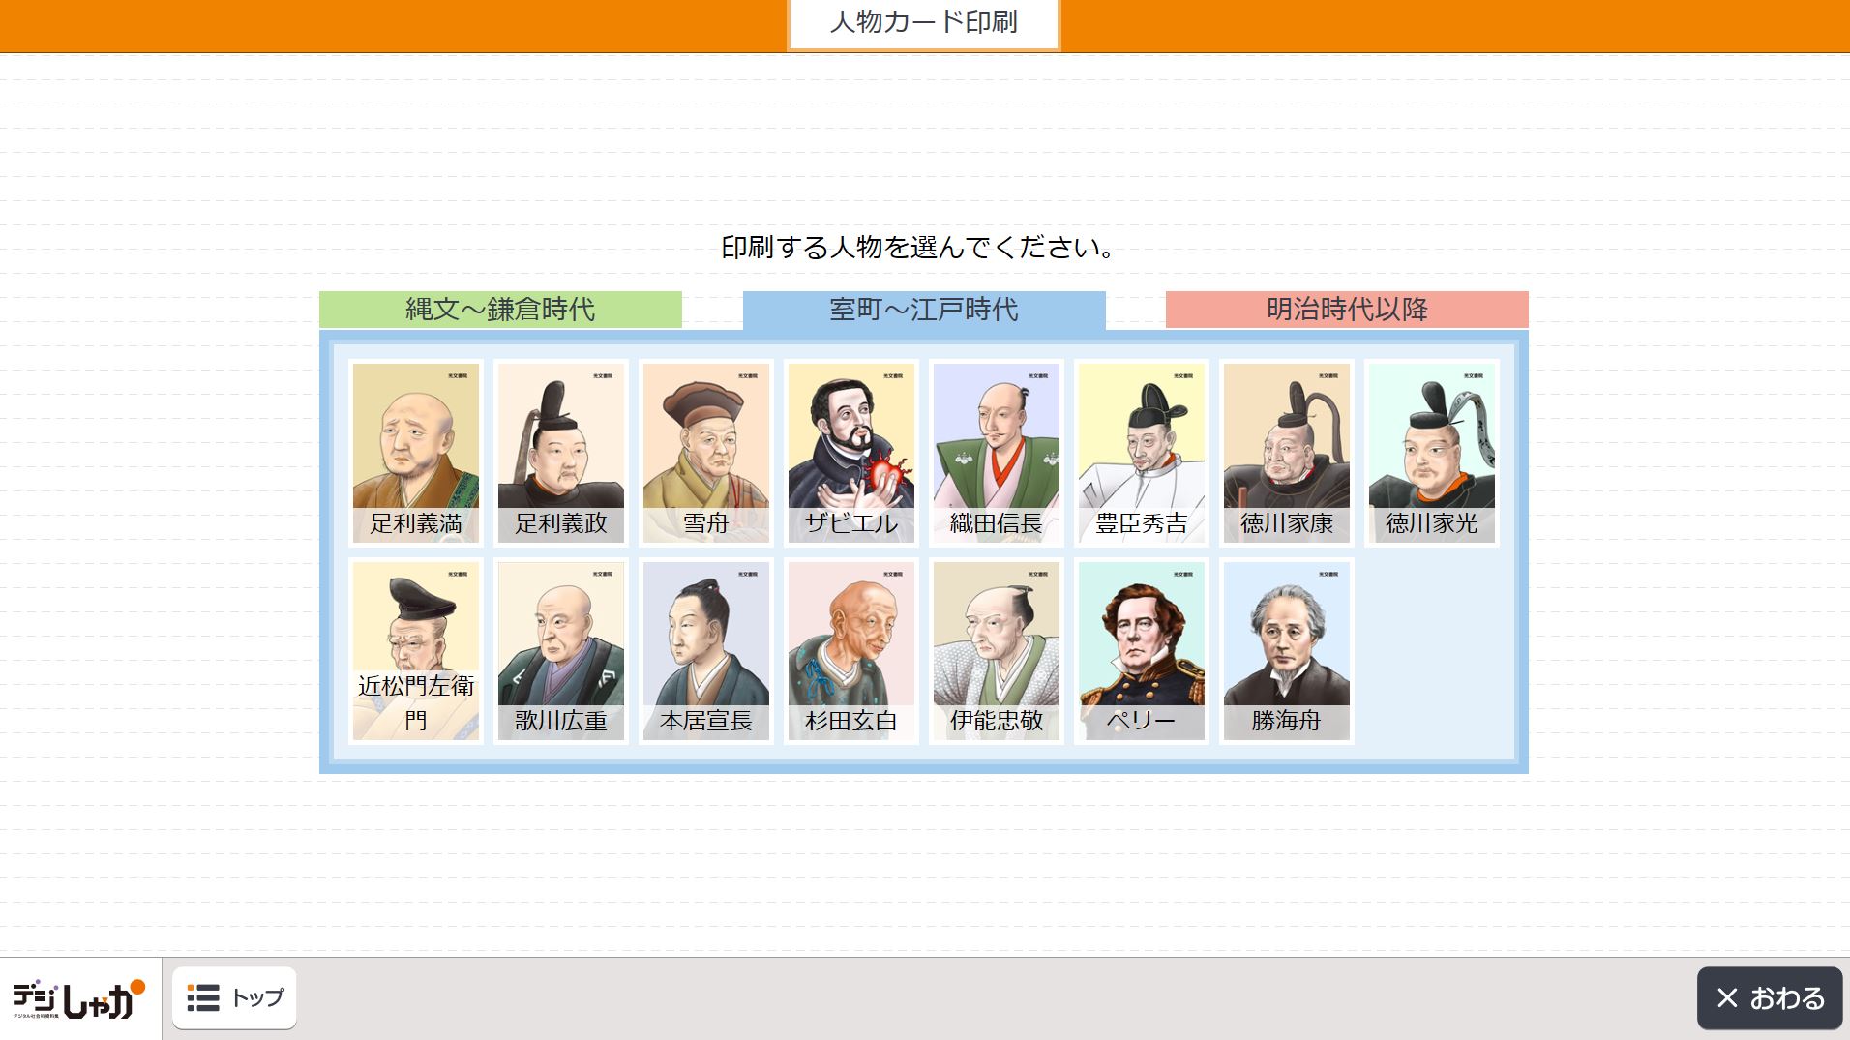Pick the 徳川家康 portrait card
Screen dimensions: 1850x1040
click(1287, 453)
